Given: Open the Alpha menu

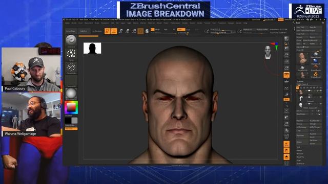Looking at the screenshot, I should click(67, 23).
